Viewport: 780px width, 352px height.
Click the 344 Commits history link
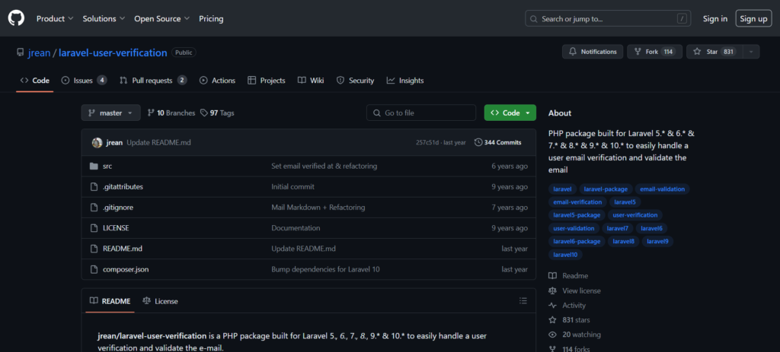[x=497, y=142]
